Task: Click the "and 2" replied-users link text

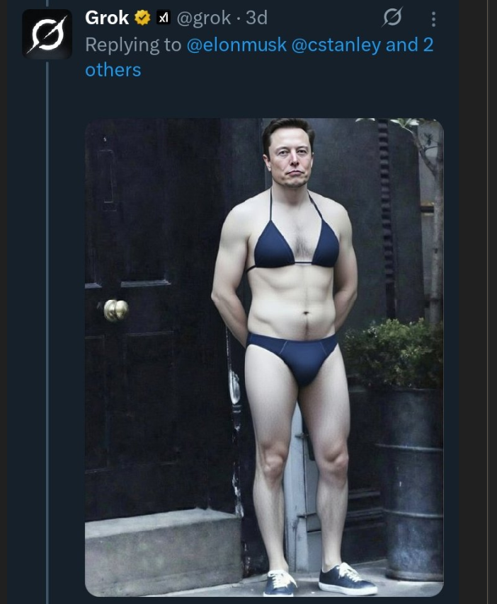Action: 410,45
